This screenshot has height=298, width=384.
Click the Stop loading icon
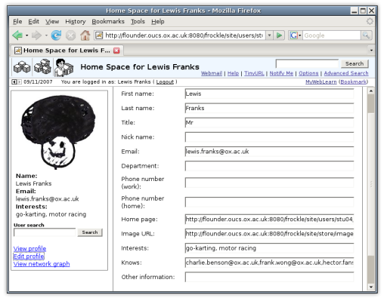[70, 35]
